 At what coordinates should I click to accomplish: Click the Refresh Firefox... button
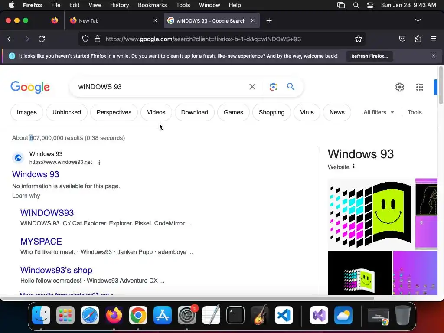pyautogui.click(x=369, y=56)
